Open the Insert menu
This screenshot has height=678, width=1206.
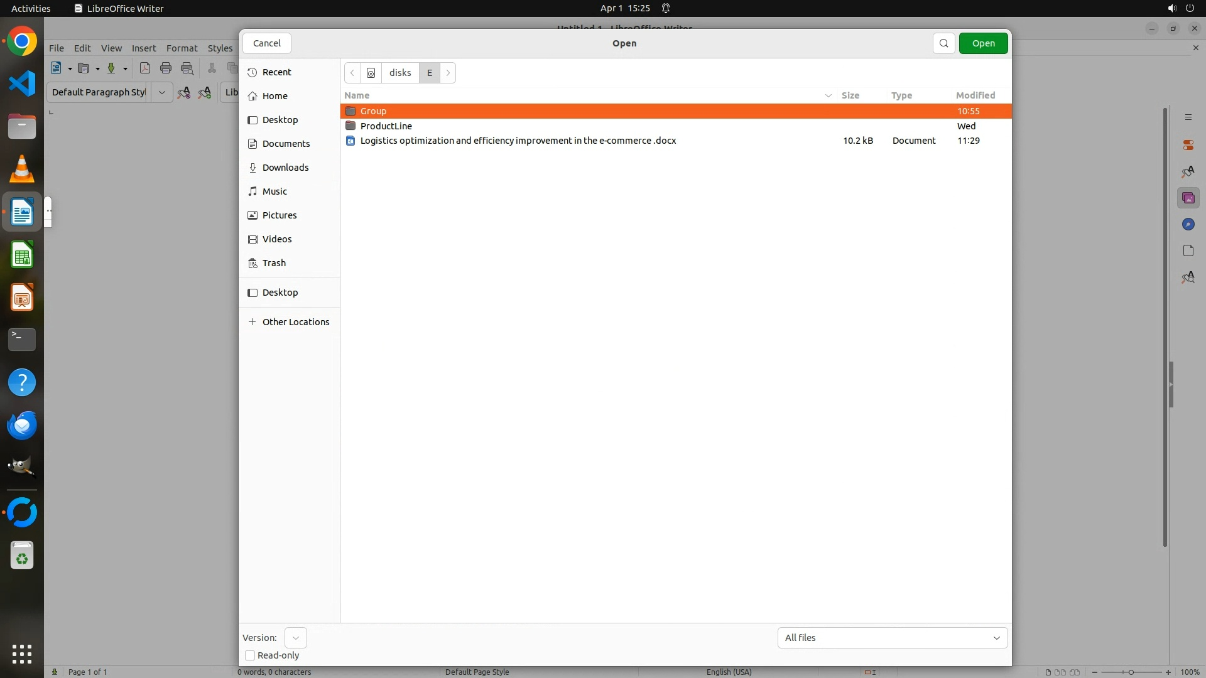pyautogui.click(x=144, y=48)
